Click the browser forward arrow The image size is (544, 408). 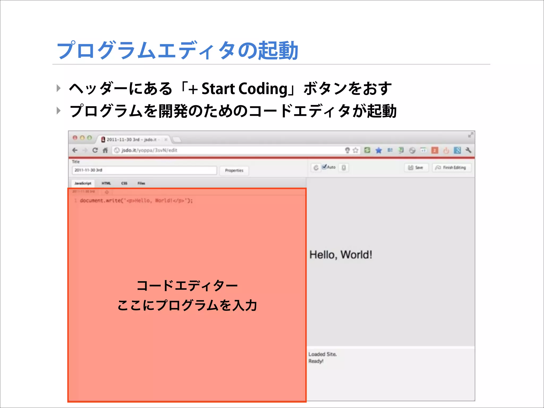(85, 150)
